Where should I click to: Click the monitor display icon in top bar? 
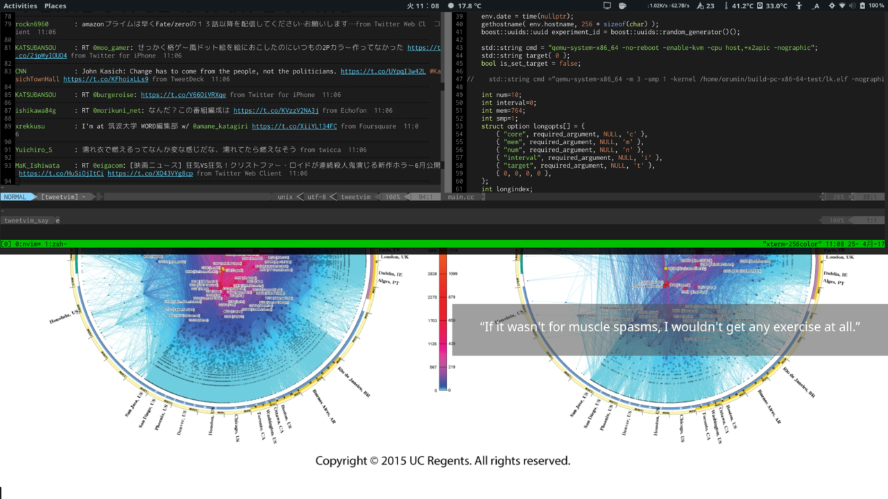(606, 6)
